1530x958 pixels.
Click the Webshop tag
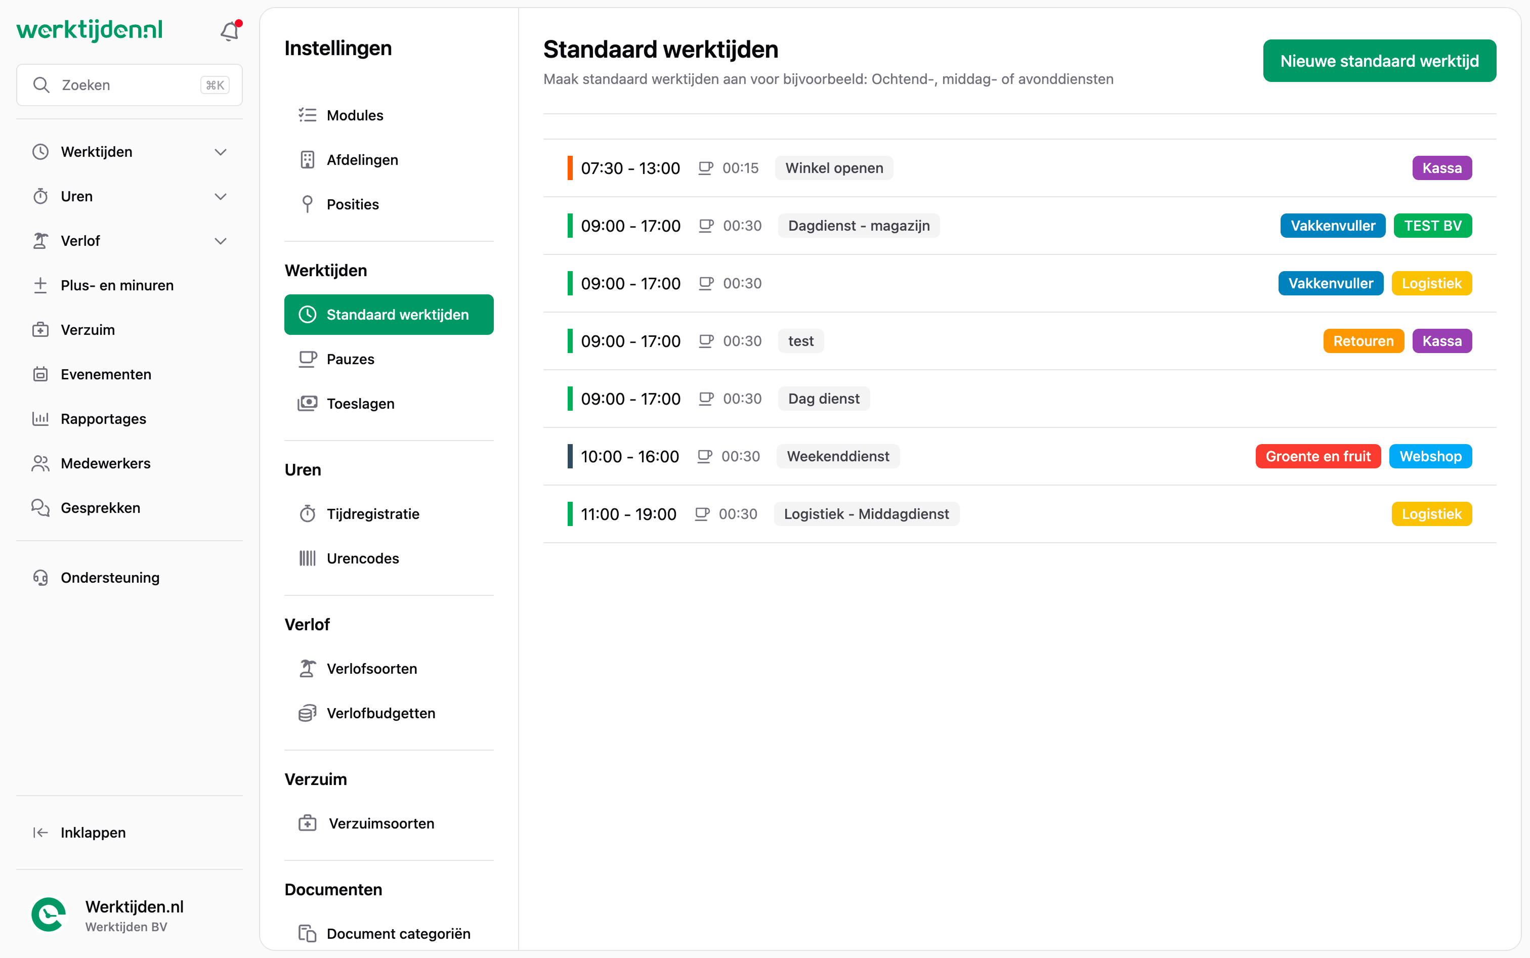1430,456
